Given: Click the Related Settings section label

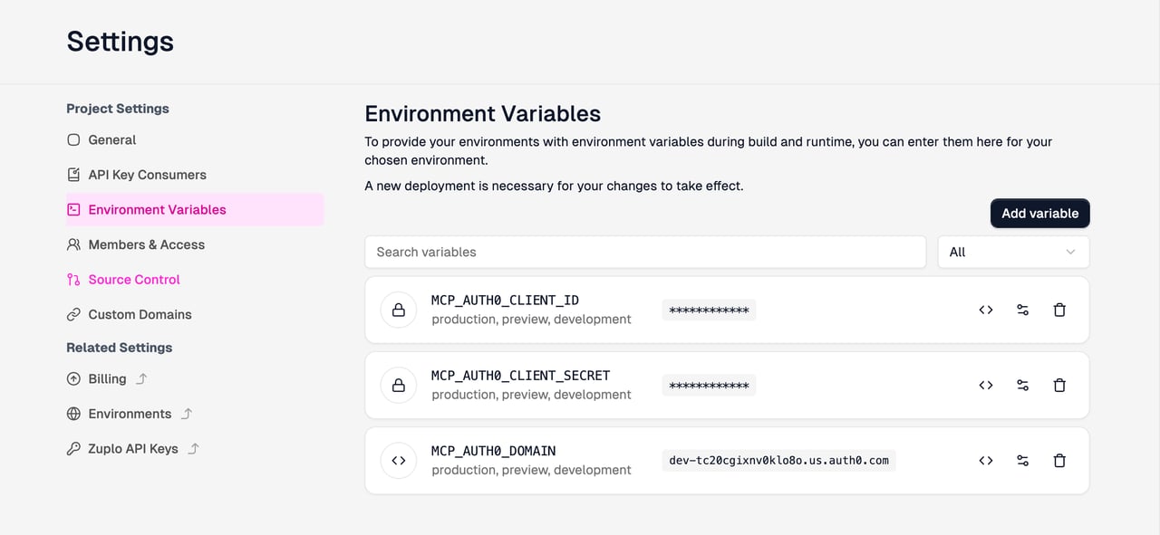Looking at the screenshot, I should [119, 348].
